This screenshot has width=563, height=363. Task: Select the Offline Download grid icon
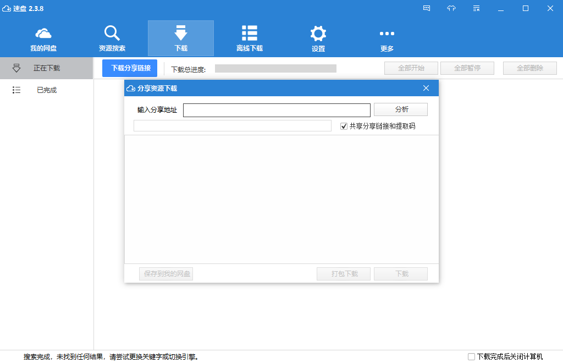pyautogui.click(x=249, y=34)
